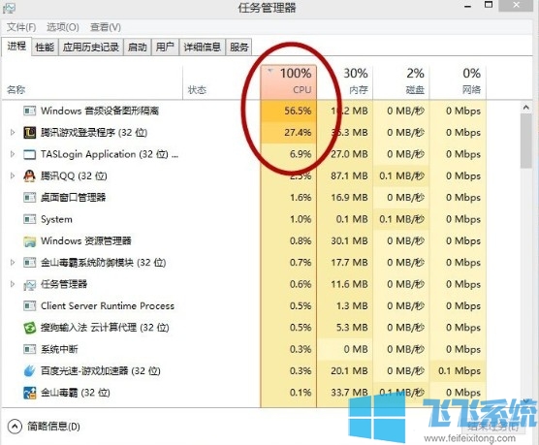This screenshot has height=445, width=539.
Task: Expand the 金山毒霸系统防御模块 process group
Action: (x=13, y=263)
